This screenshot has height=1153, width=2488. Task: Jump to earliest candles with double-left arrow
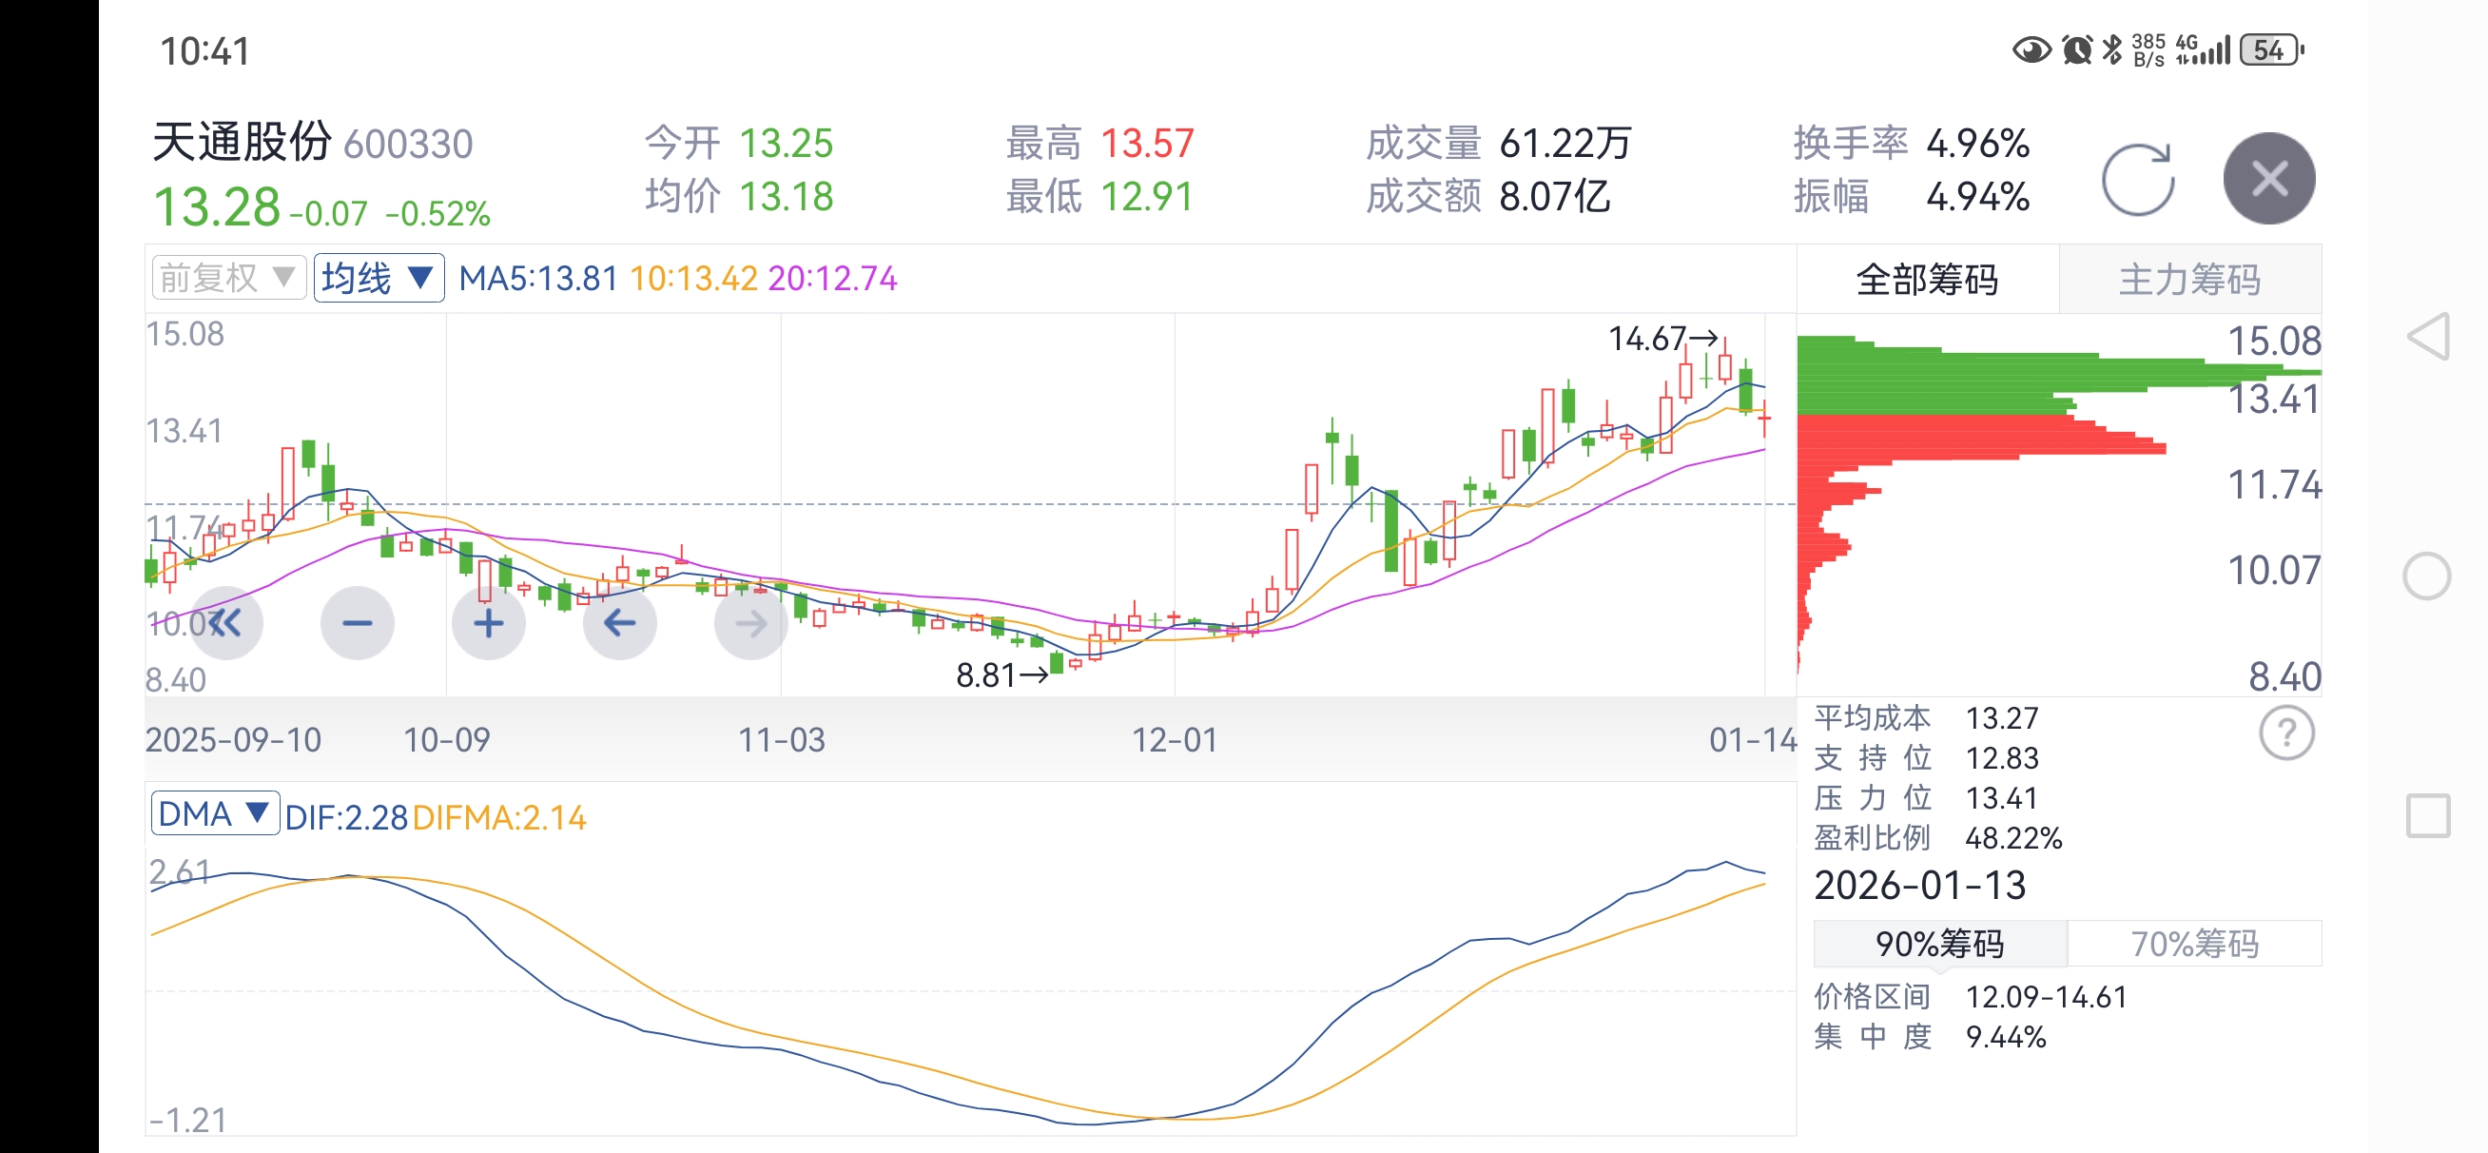coord(225,623)
